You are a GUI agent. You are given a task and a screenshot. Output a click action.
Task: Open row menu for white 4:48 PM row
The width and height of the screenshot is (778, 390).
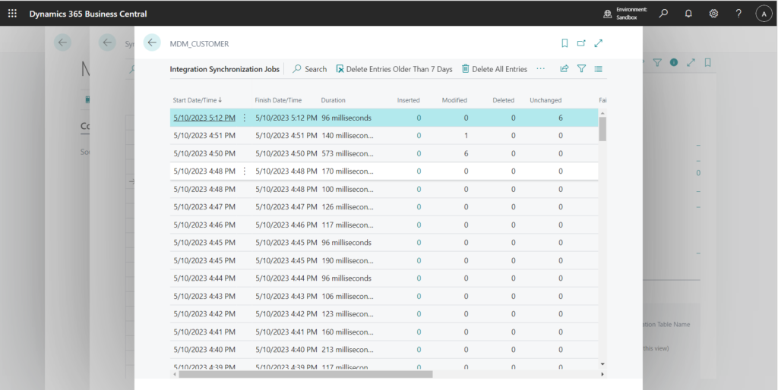(x=244, y=171)
